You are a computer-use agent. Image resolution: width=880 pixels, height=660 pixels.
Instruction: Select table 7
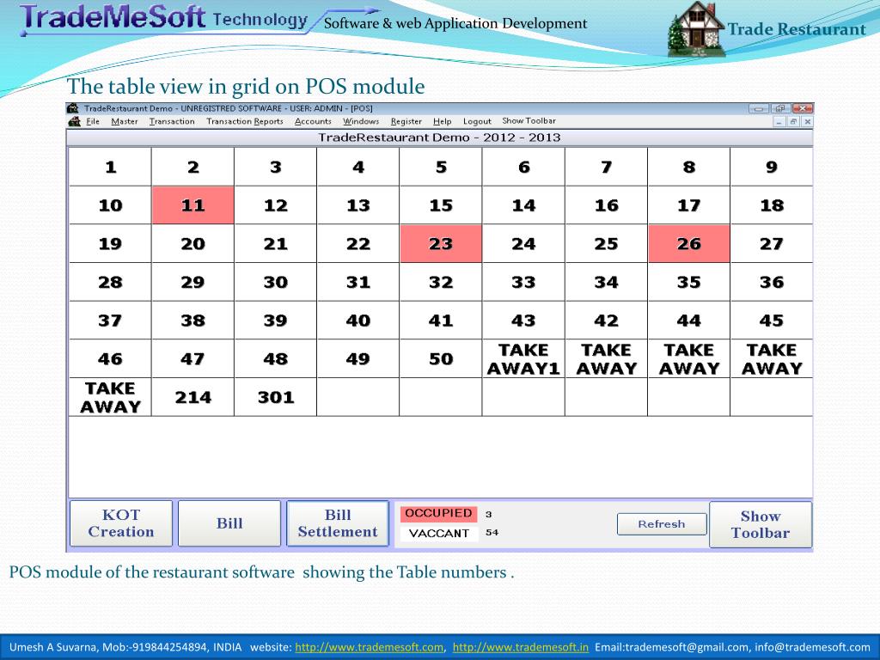[x=606, y=167]
